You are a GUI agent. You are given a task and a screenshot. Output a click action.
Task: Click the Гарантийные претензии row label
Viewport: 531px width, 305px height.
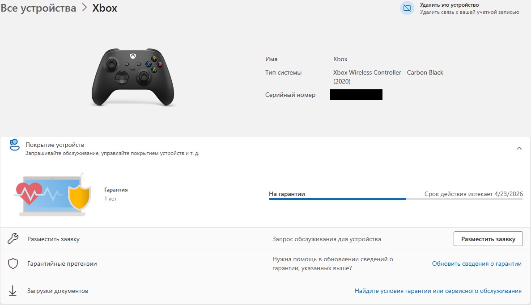[x=62, y=264]
